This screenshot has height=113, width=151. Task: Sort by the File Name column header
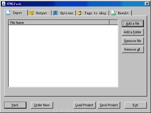click(59, 23)
